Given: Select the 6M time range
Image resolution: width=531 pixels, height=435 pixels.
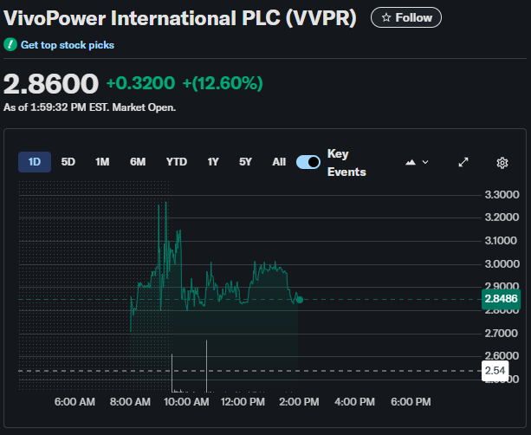Looking at the screenshot, I should tap(138, 162).
